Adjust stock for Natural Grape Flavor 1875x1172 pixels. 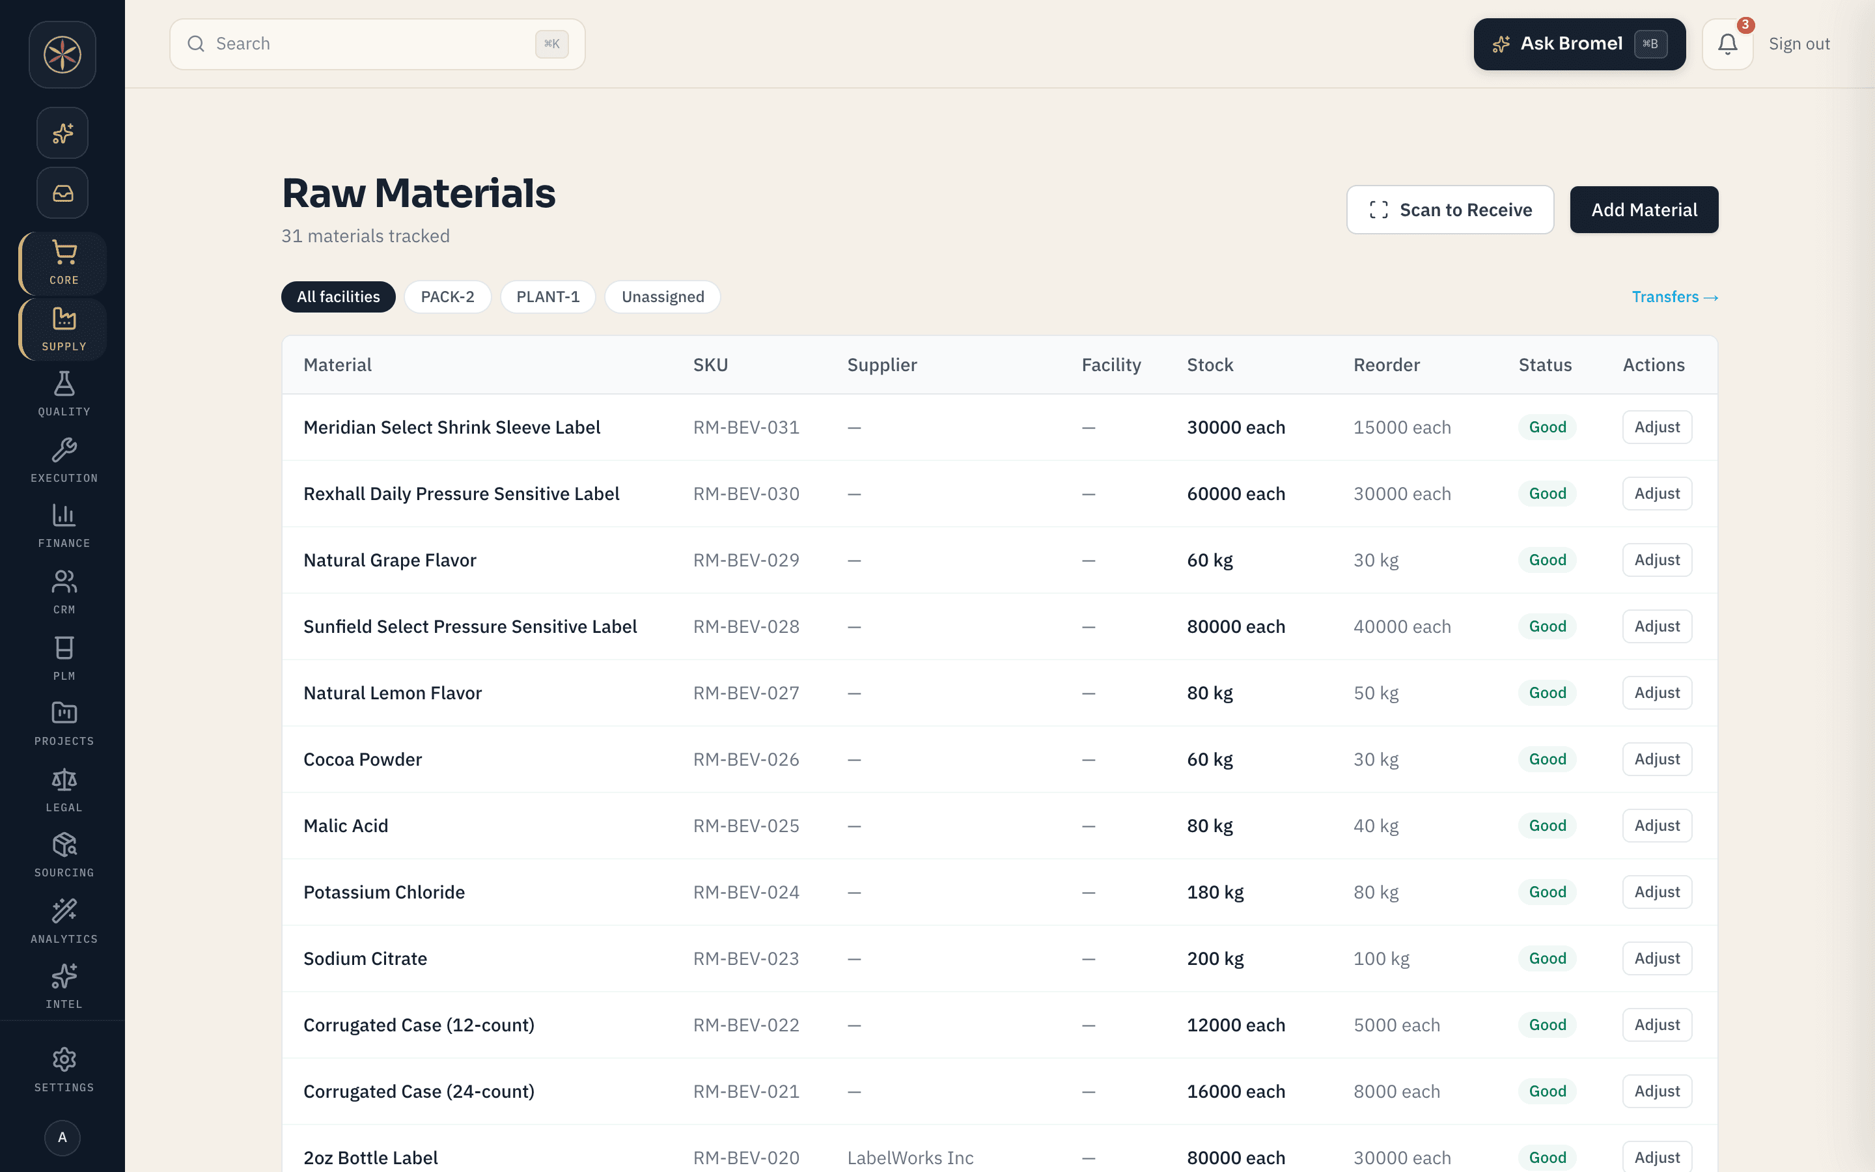click(x=1658, y=560)
